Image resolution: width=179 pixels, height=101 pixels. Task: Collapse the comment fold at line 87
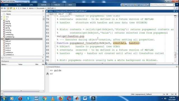pyautogui.click(x=55, y=46)
